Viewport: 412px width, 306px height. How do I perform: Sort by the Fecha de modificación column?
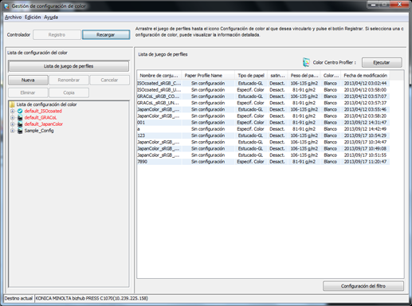[365, 76]
